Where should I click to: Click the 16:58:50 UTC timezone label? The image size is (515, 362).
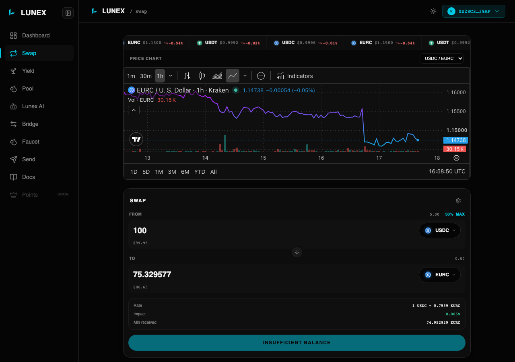(447, 171)
